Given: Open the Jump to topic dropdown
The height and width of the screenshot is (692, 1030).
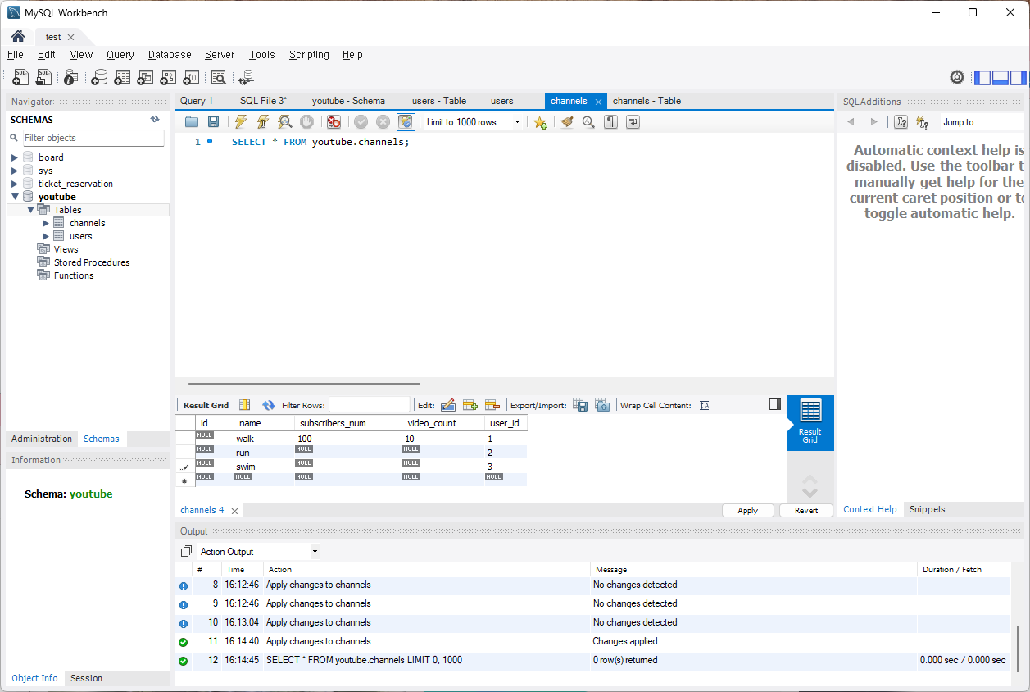Looking at the screenshot, I should tap(981, 122).
